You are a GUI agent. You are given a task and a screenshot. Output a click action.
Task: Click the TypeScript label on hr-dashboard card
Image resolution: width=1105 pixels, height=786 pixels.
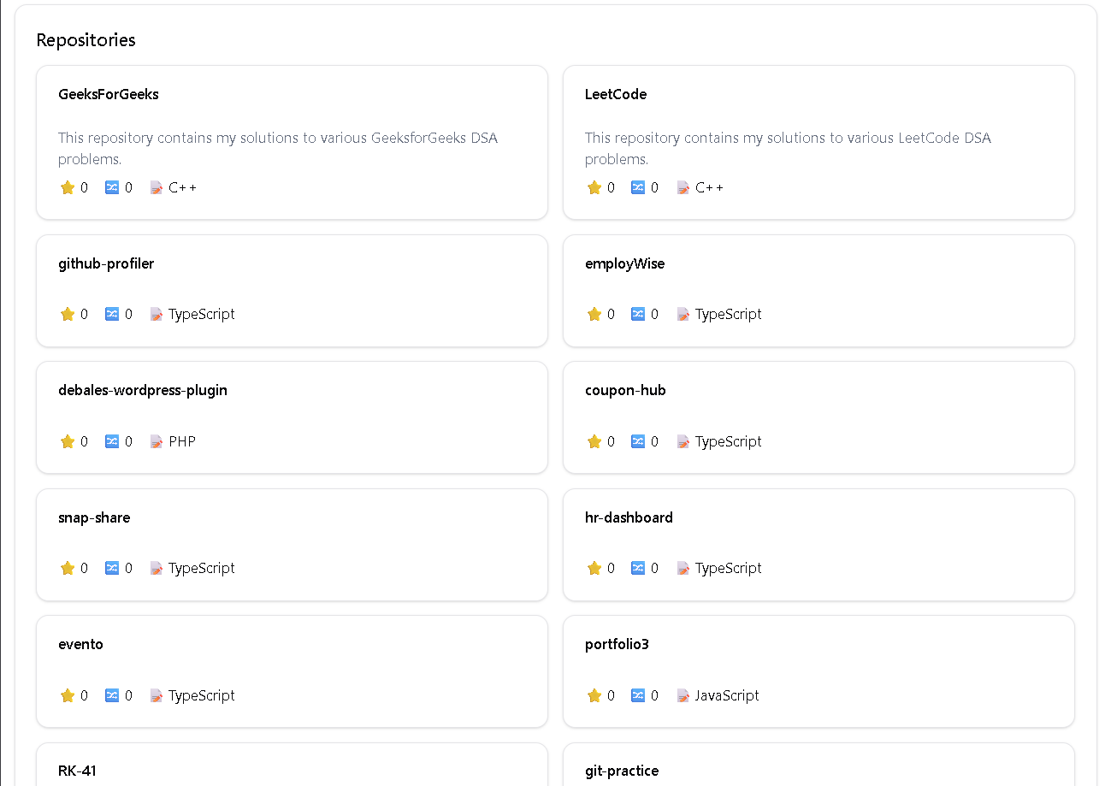click(x=729, y=568)
